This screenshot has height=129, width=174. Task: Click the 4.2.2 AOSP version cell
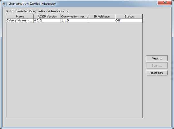(47, 21)
